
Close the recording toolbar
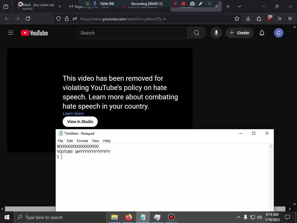coord(209,3)
